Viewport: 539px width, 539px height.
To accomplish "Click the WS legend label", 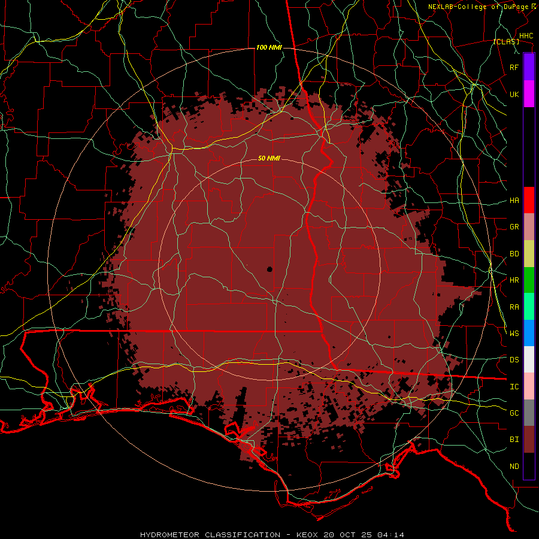I will click(514, 334).
